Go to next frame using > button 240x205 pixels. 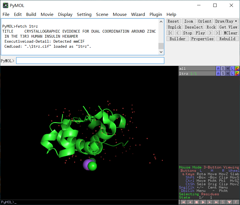(x=210, y=33)
